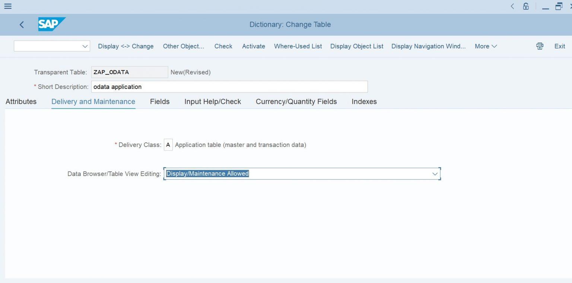
Task: Click Where-Used List
Action: click(x=298, y=46)
